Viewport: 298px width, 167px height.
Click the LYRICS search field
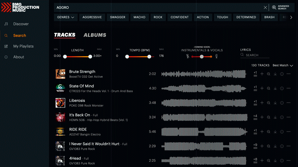click(x=255, y=55)
